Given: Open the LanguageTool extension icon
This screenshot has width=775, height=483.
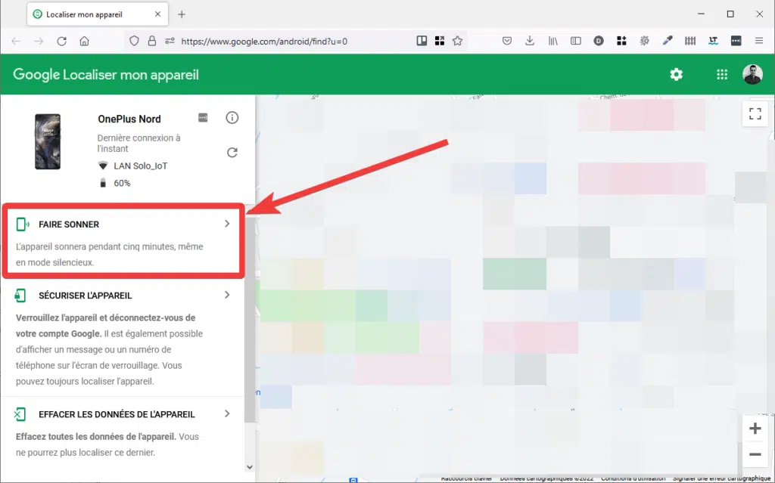Looking at the screenshot, I should pyautogui.click(x=713, y=41).
